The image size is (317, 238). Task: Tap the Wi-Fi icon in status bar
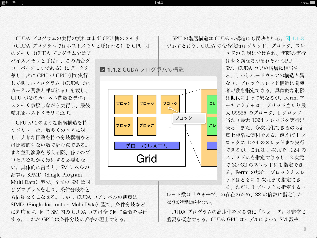point(14,3)
